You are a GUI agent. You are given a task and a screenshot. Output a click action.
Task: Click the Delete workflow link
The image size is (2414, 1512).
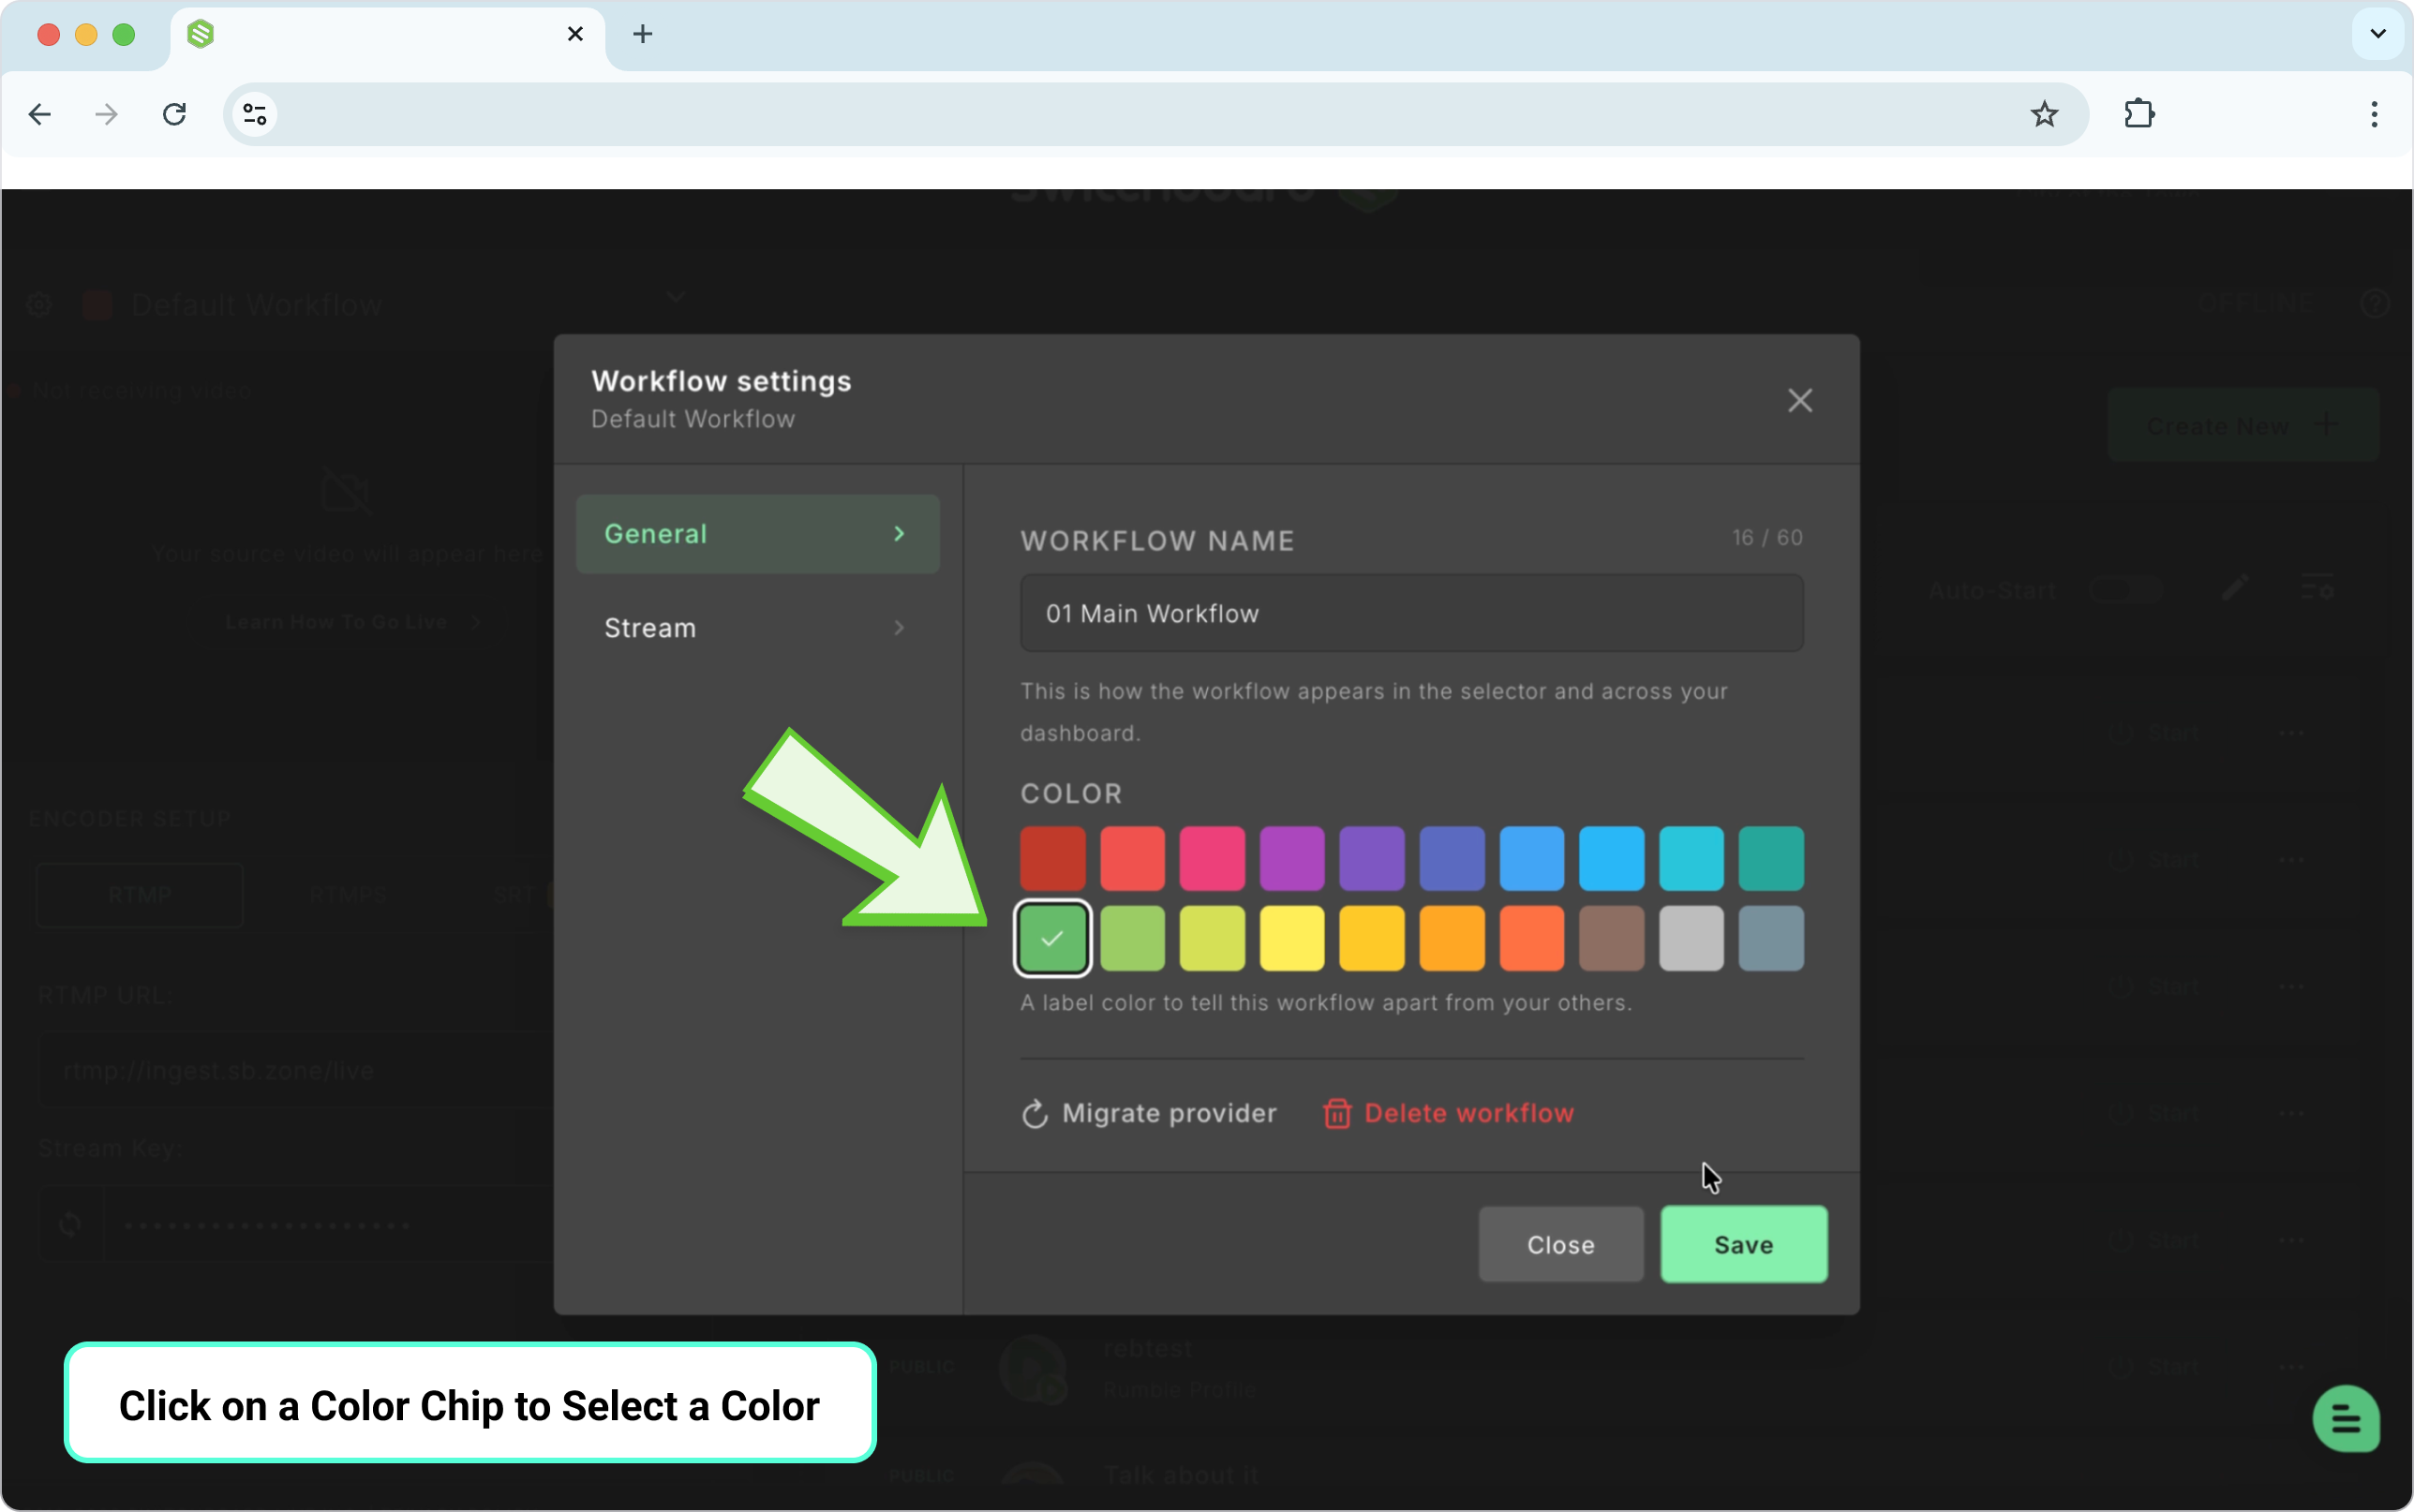1448,1113
